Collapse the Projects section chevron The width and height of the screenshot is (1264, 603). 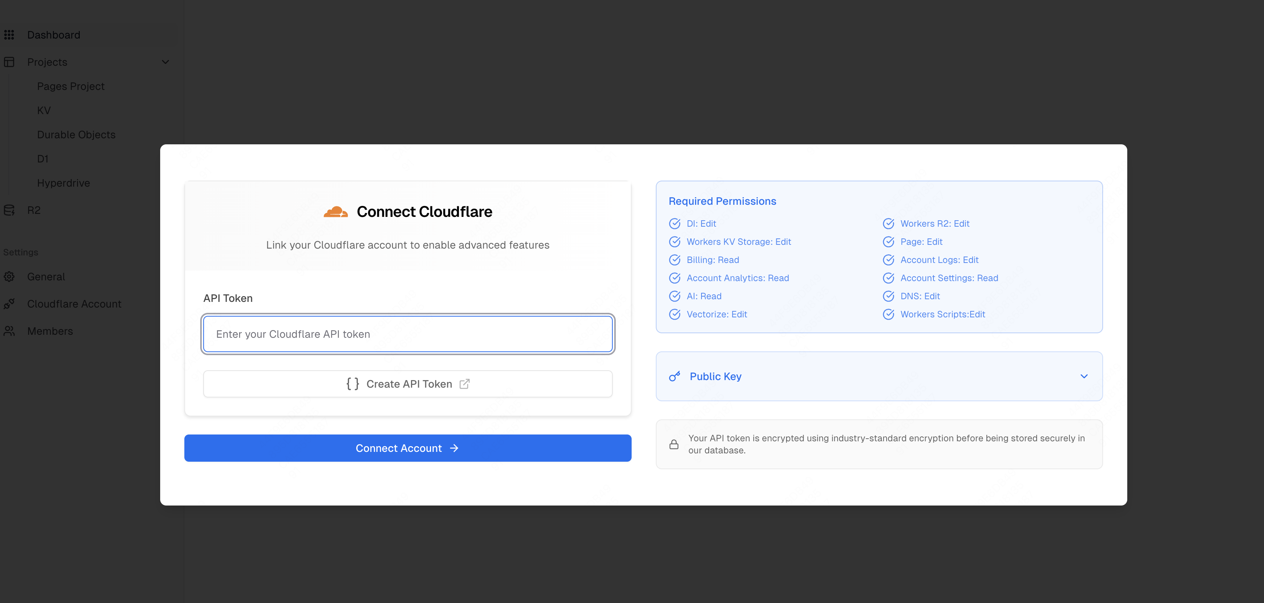click(x=165, y=62)
